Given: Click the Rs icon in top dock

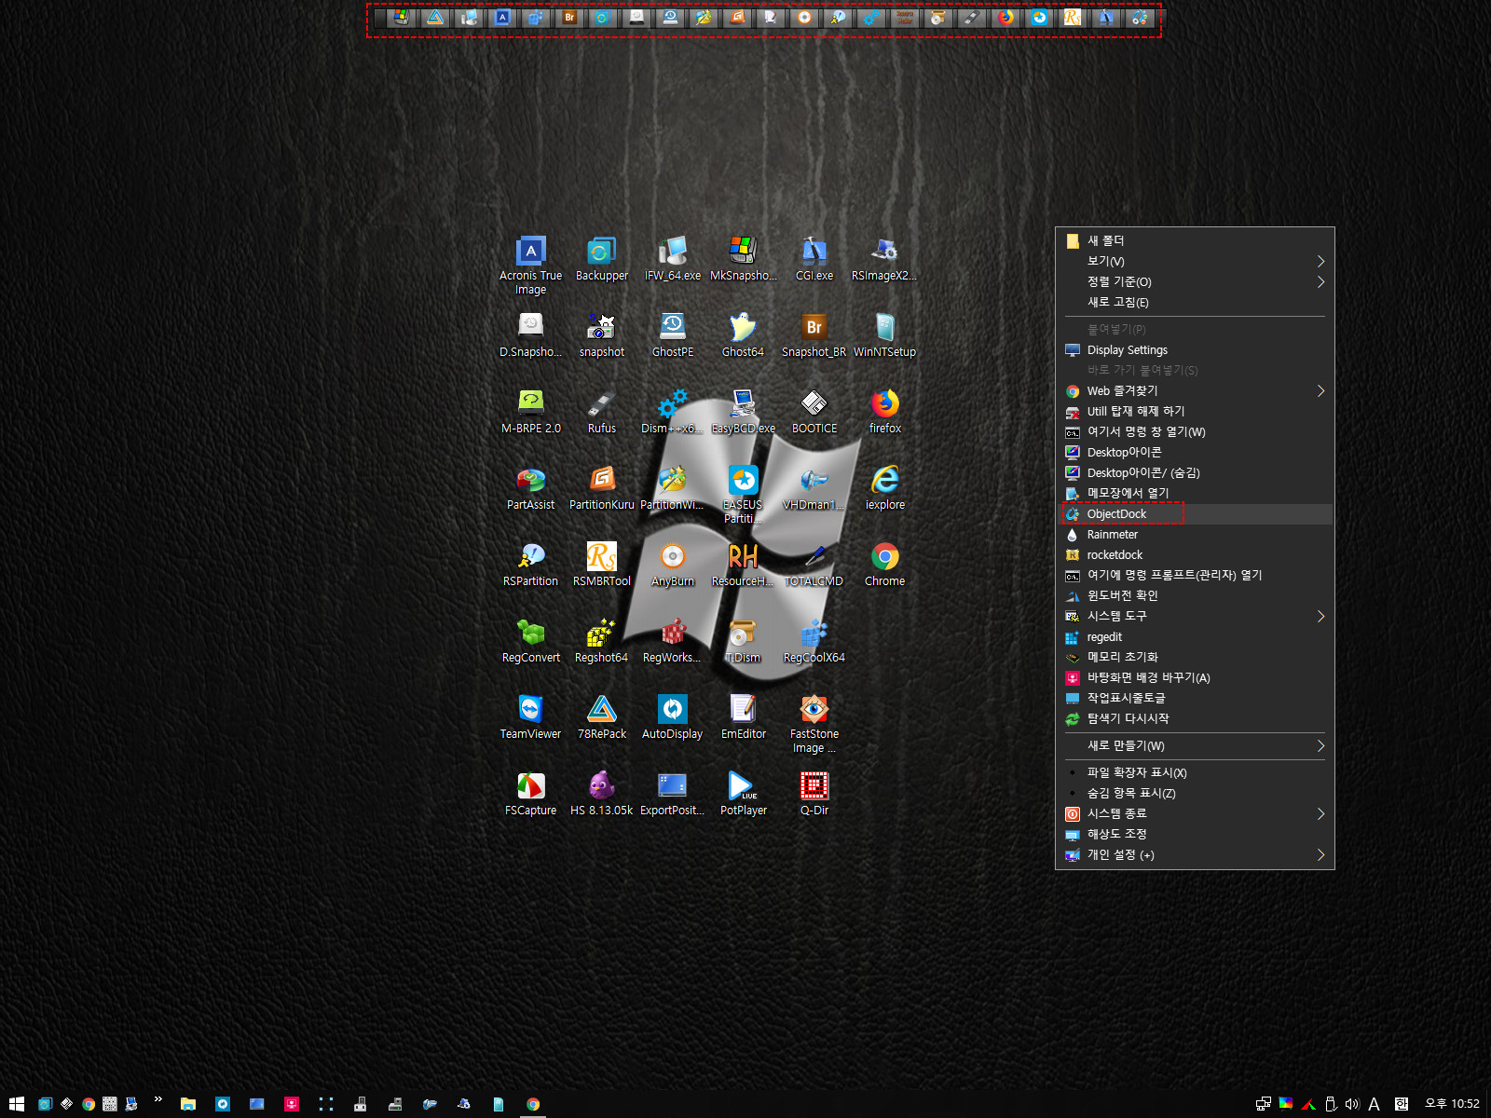Looking at the screenshot, I should pyautogui.click(x=1073, y=17).
